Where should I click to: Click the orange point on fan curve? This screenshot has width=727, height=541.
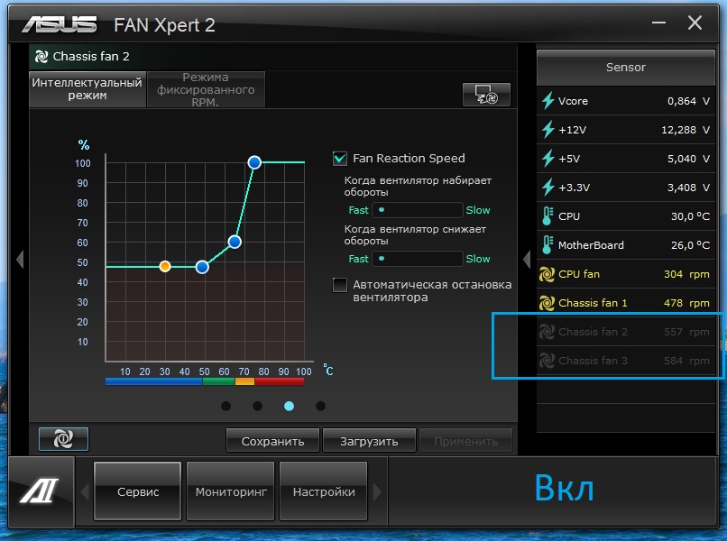click(164, 266)
